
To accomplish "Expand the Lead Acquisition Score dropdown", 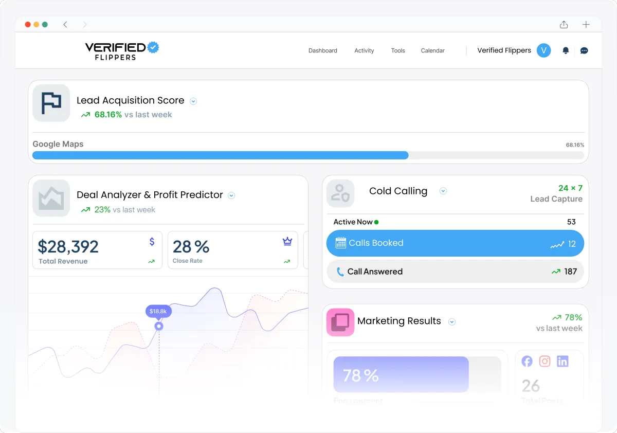I will click(x=193, y=101).
